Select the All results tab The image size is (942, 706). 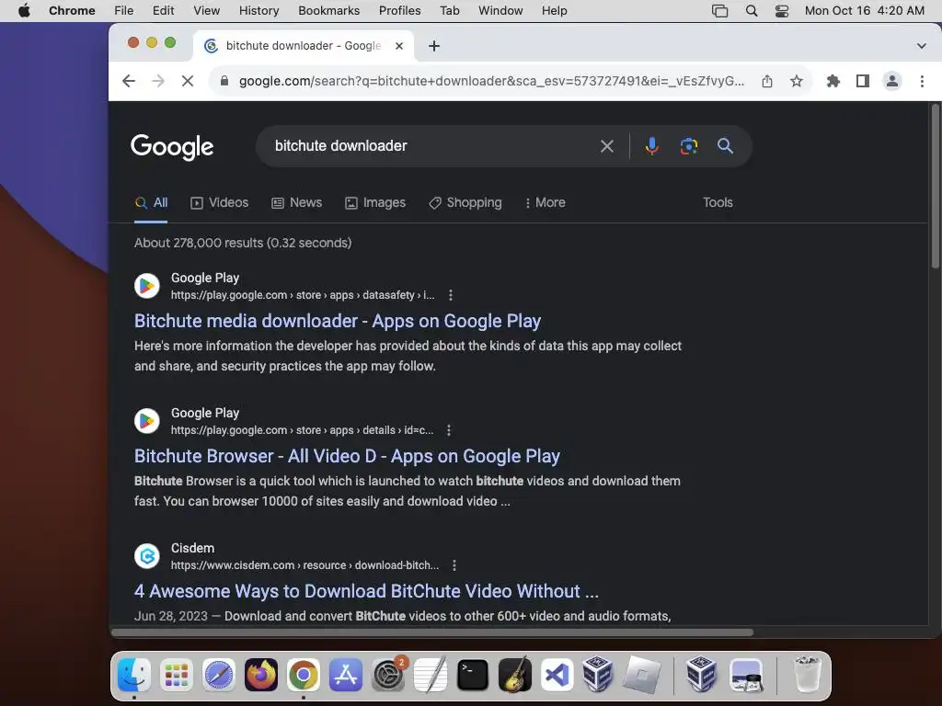point(151,203)
